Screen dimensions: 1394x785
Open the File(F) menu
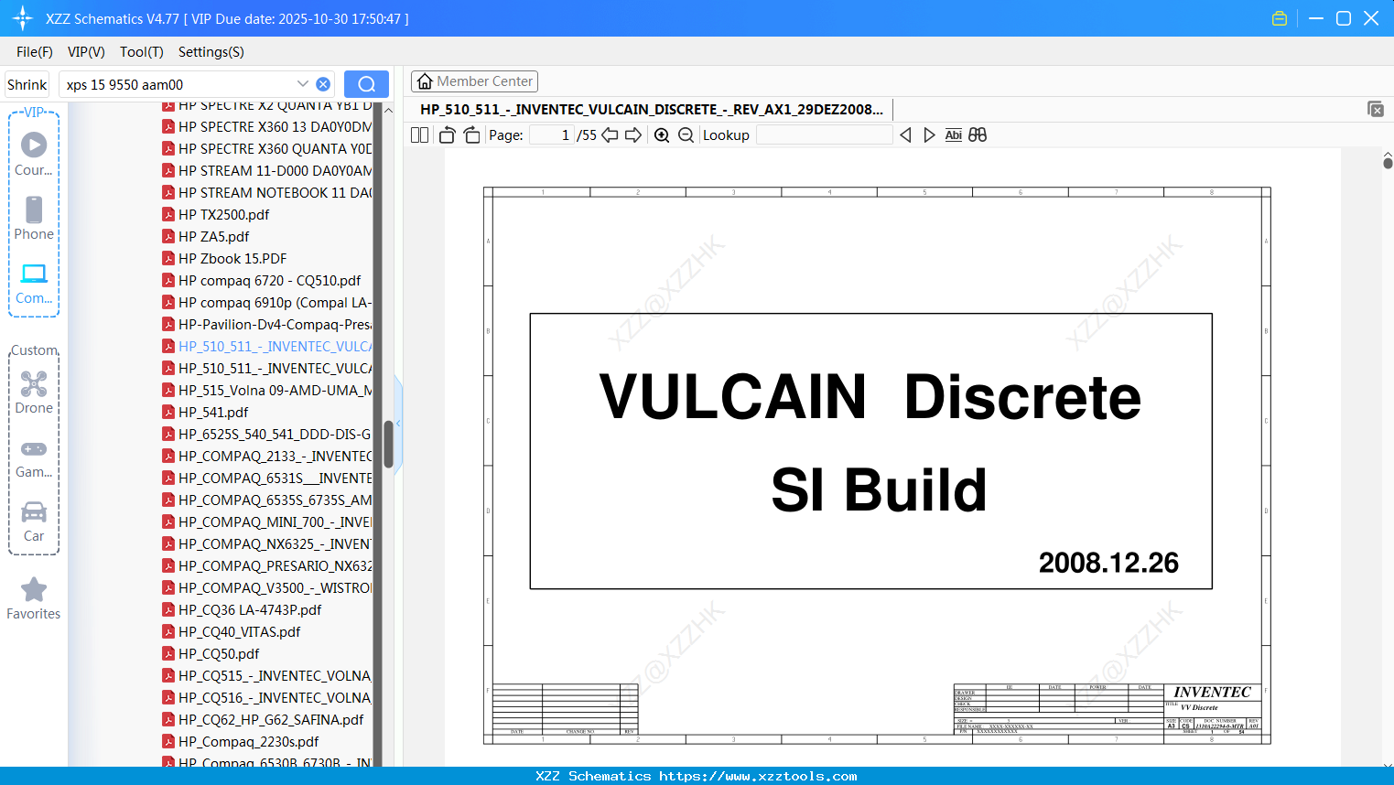(35, 52)
